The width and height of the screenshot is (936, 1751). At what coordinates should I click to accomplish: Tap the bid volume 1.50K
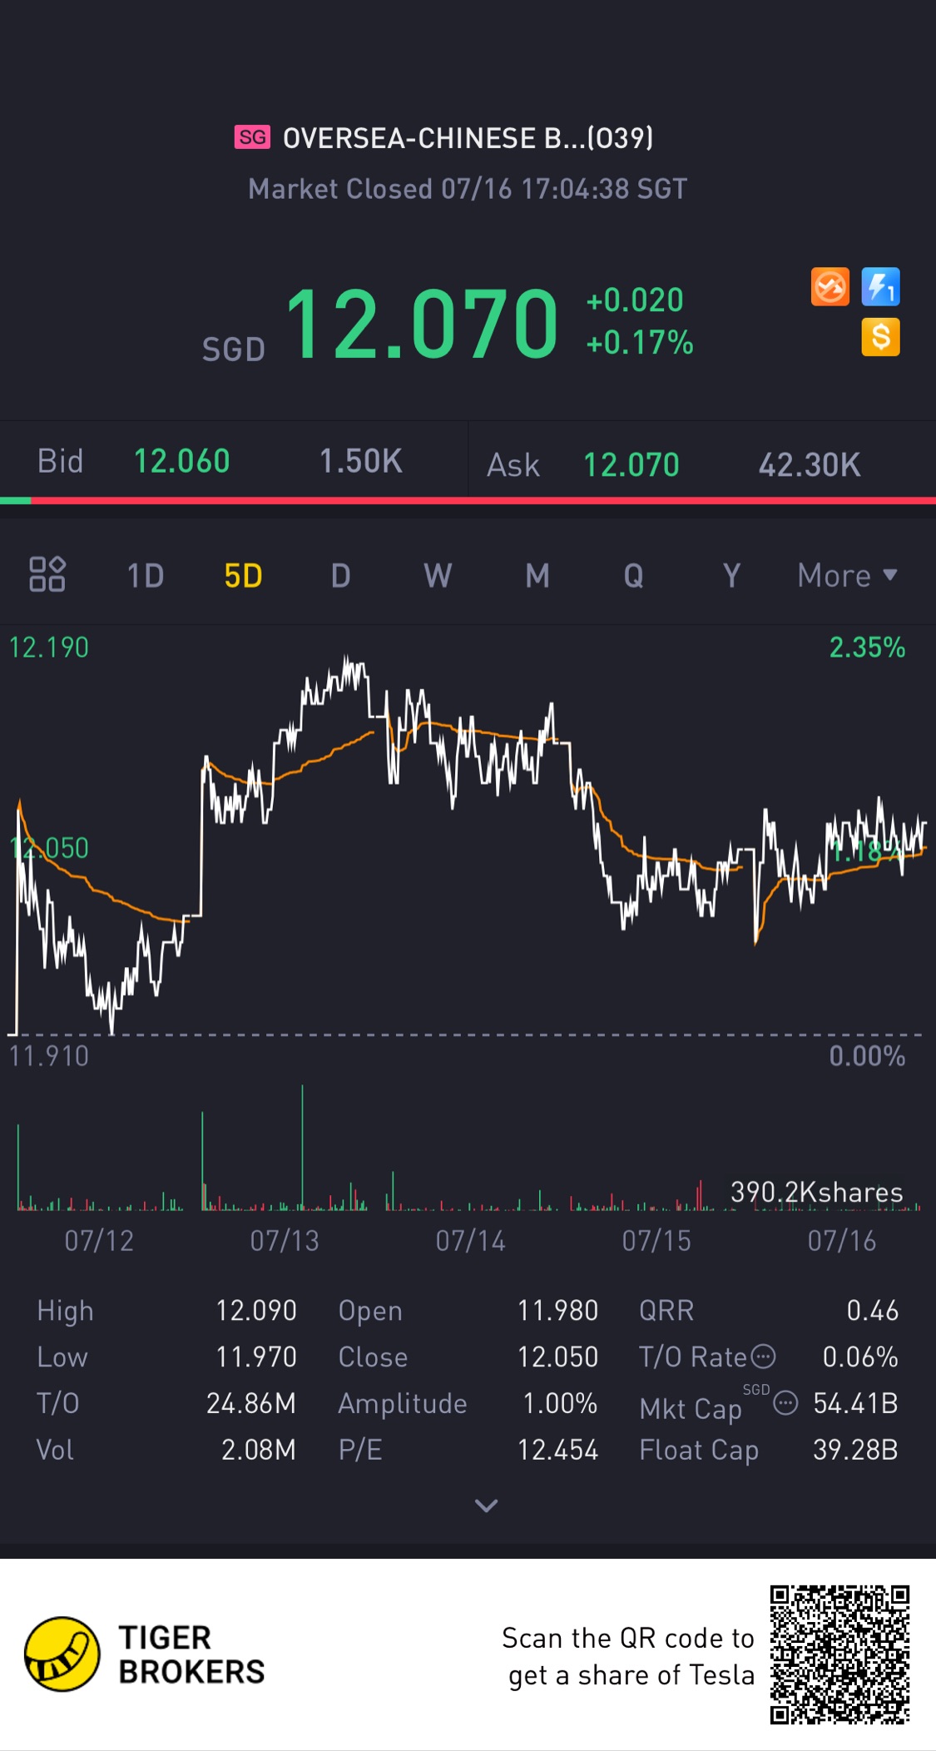(361, 461)
